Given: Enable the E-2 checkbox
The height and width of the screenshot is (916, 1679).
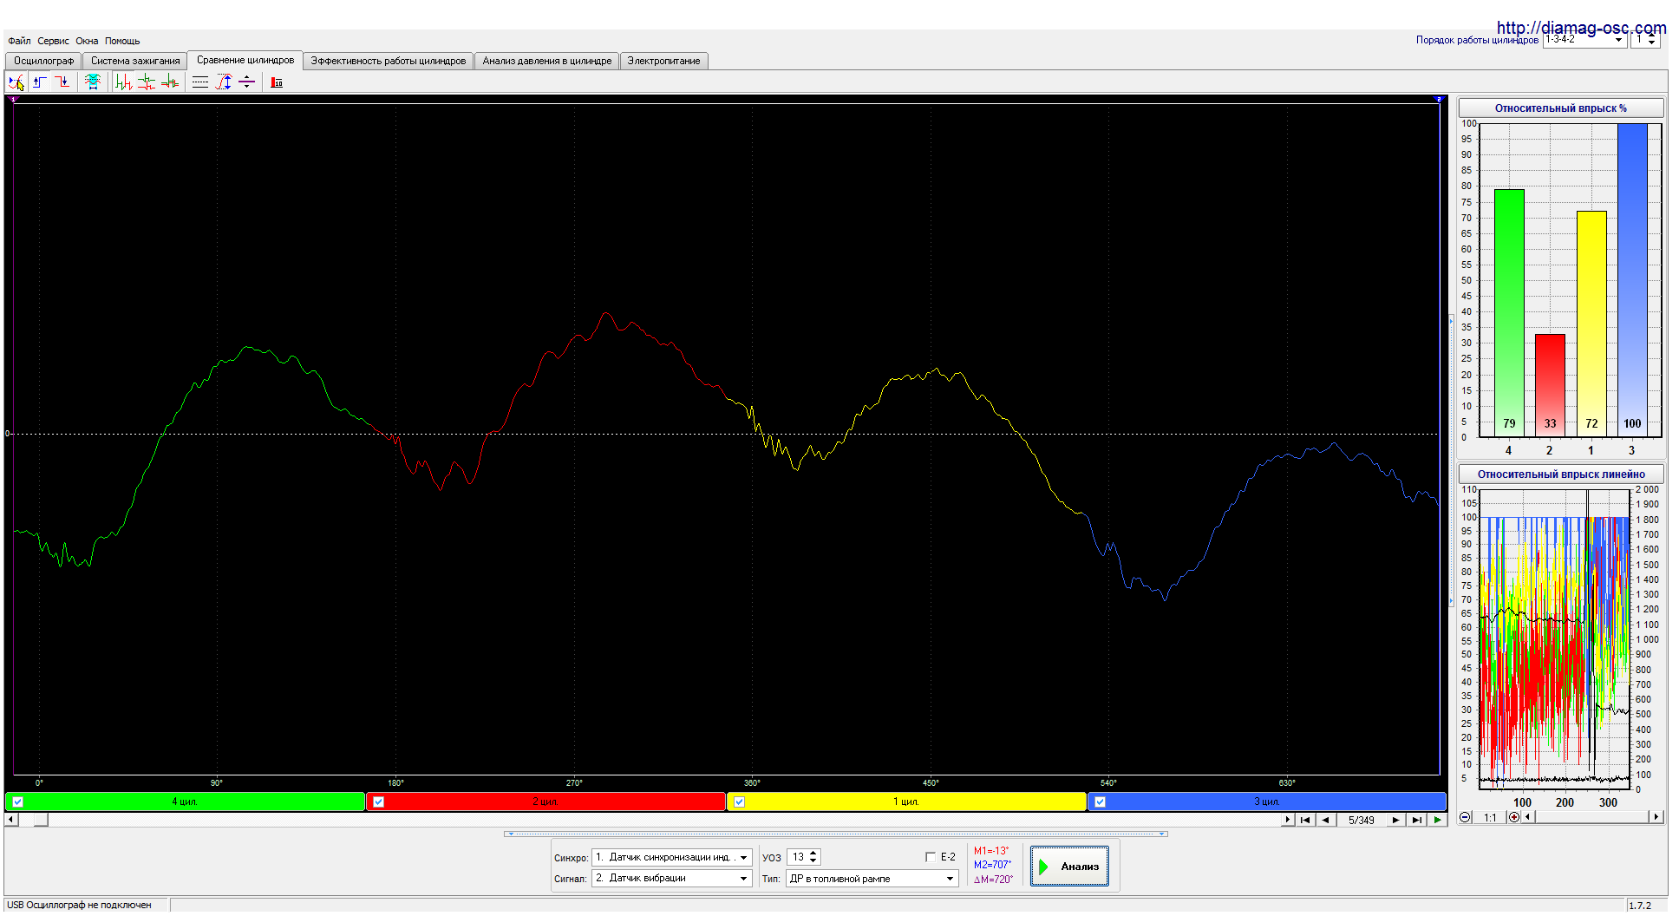Looking at the screenshot, I should [931, 857].
